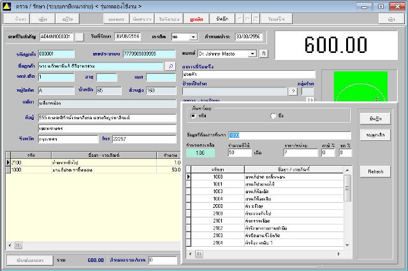Click the บันทึก button in top toolbar

pyautogui.click(x=222, y=20)
